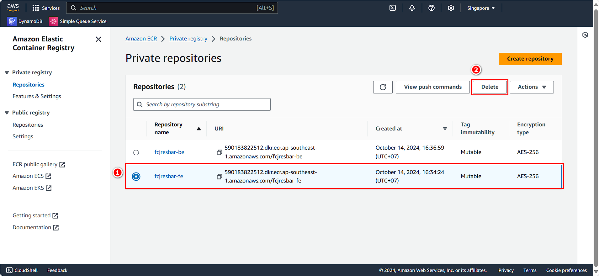Open the right-side info panel icon

[x=585, y=35]
